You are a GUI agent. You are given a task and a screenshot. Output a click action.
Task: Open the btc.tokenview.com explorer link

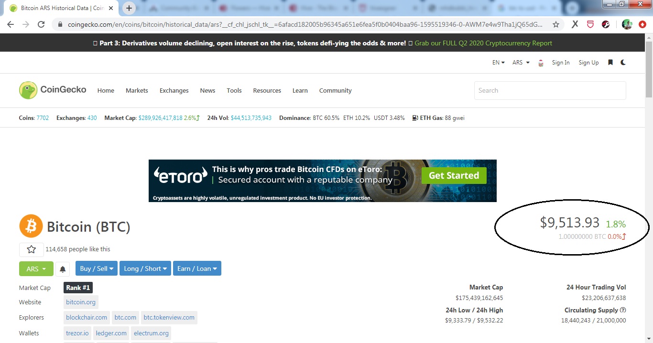(x=169, y=317)
